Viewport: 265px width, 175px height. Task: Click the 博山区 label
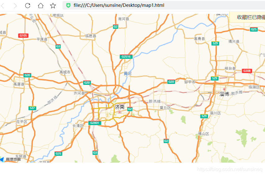(x=203, y=134)
